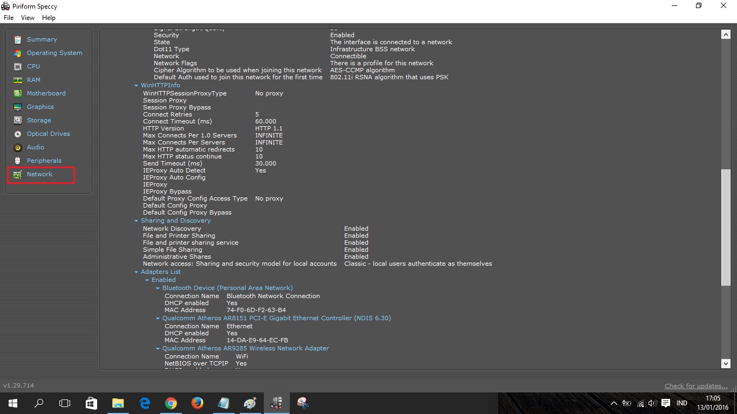Select the Simple File Sharing row
737x414 pixels.
pos(256,250)
